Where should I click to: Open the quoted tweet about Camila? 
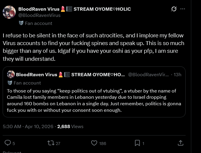coord(94,100)
